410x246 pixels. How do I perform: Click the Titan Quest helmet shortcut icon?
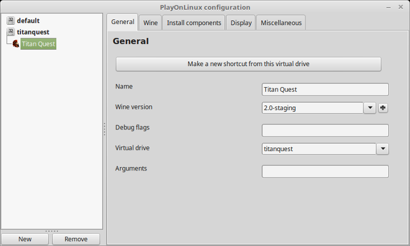[x=16, y=44]
